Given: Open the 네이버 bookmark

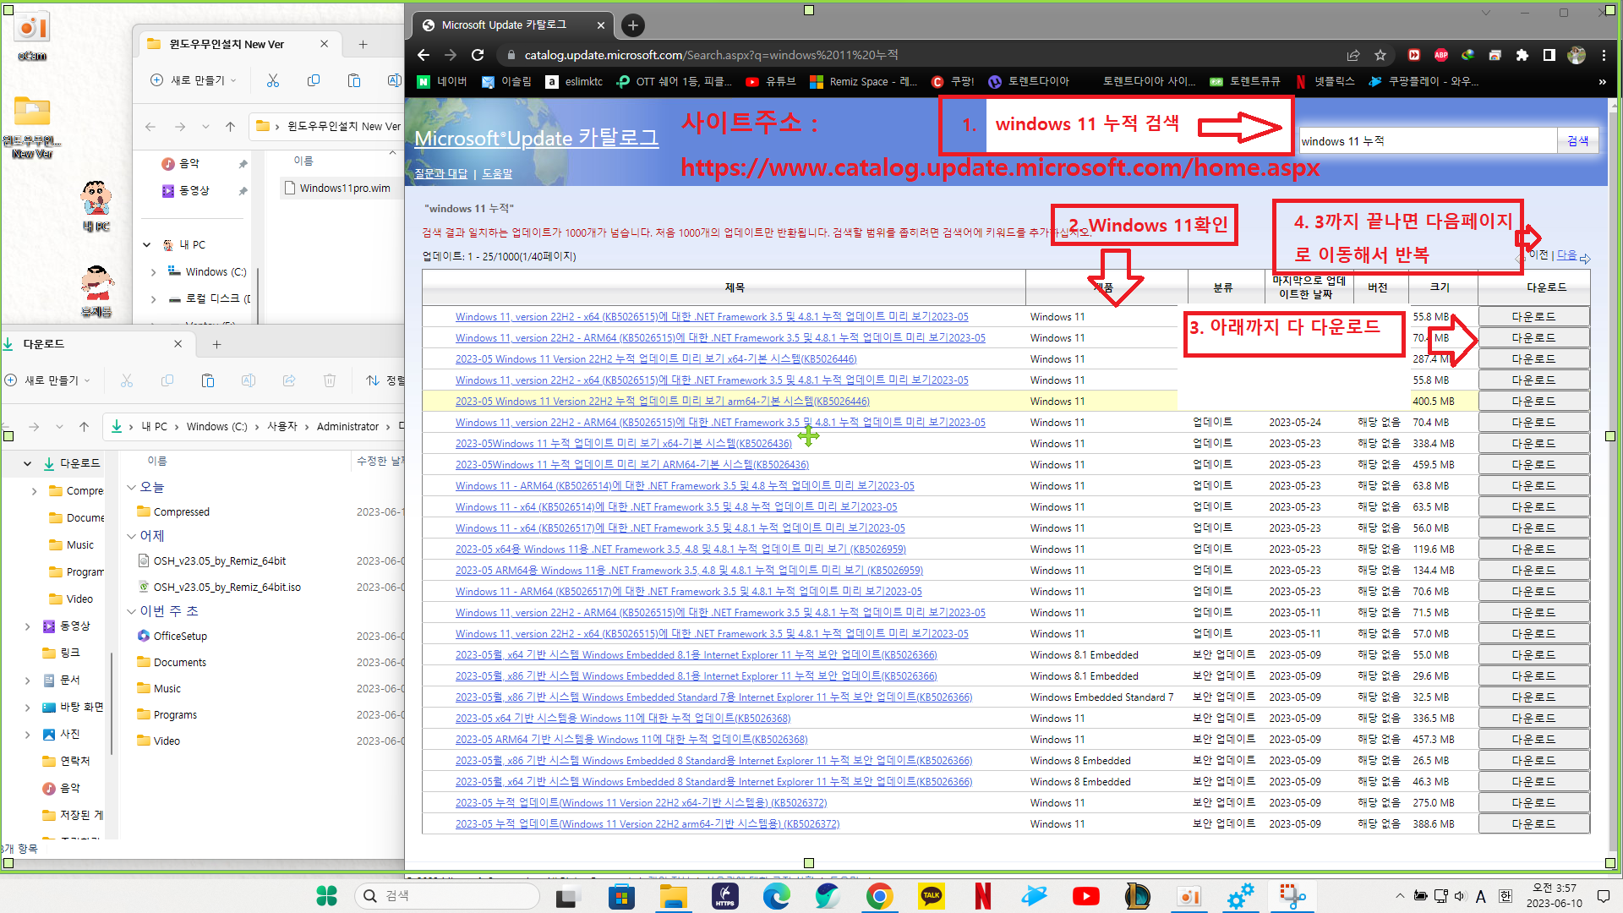Looking at the screenshot, I should click(443, 81).
